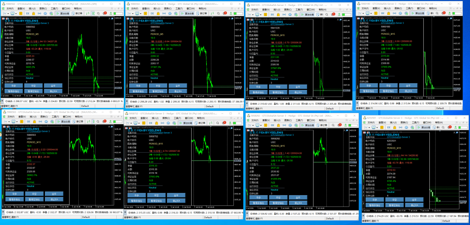This screenshot has height=225, width=470.
Task: Click connection progress bar in window 5958292
Action: [352, 125]
